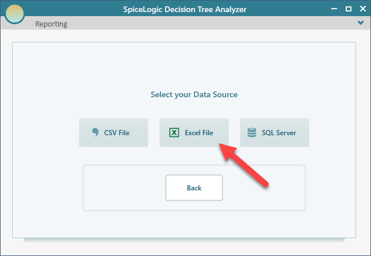Screen dimensions: 371x256
Task: Close the Decision Tree Analyzer window
Action: [363, 9]
